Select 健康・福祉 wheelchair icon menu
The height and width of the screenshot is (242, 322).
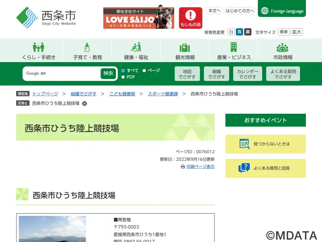(136, 47)
